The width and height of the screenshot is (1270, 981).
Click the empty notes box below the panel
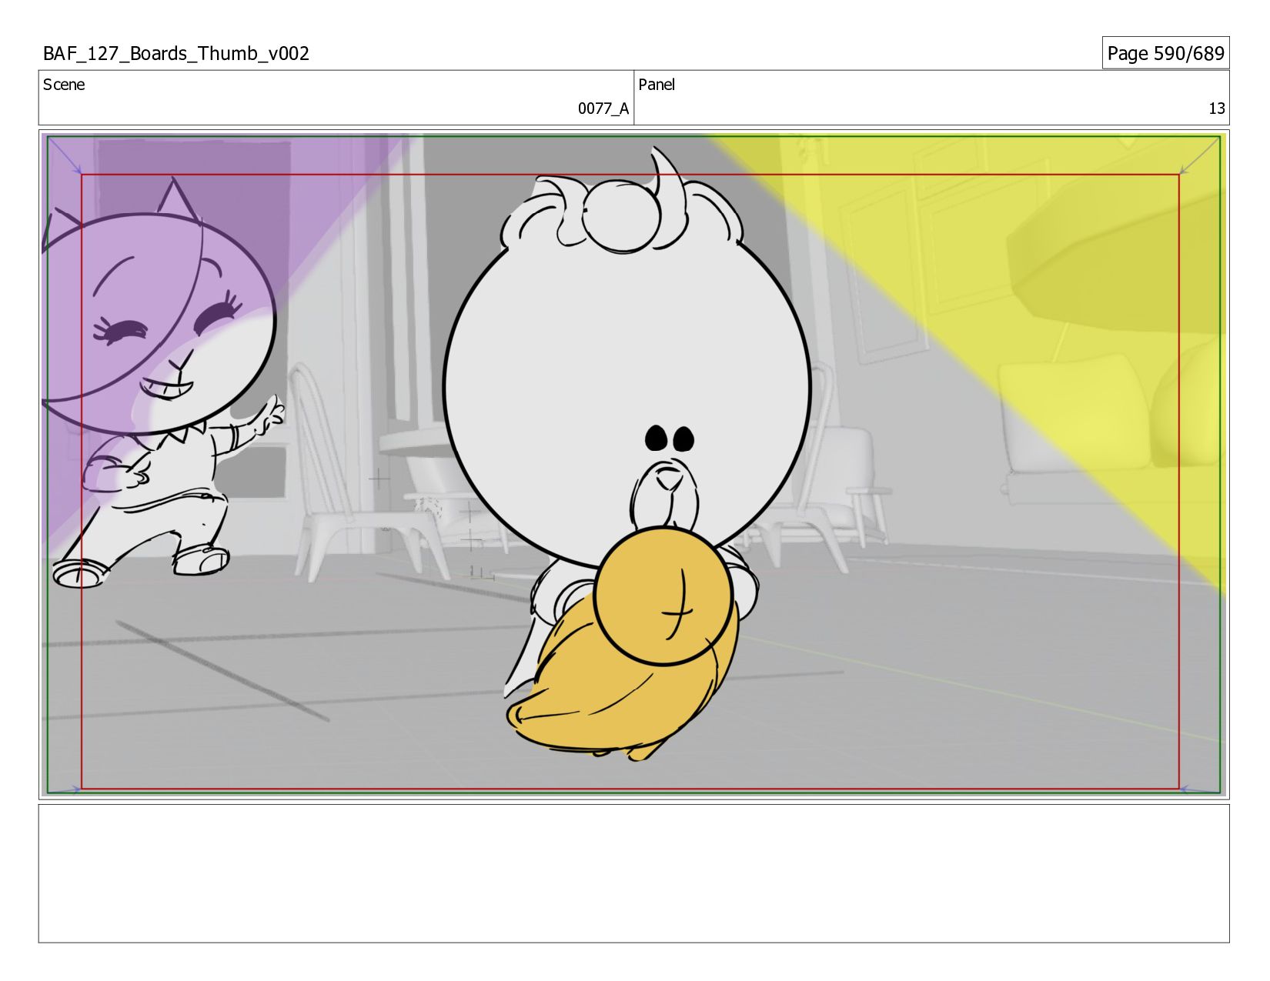pyautogui.click(x=634, y=873)
